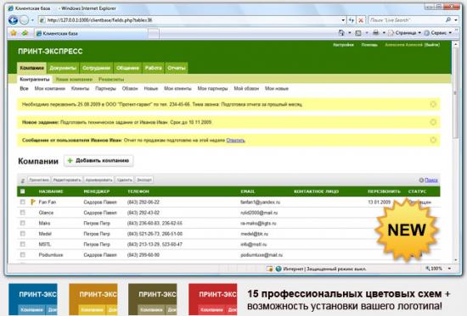Switch to the Отчеты tab

177,68
